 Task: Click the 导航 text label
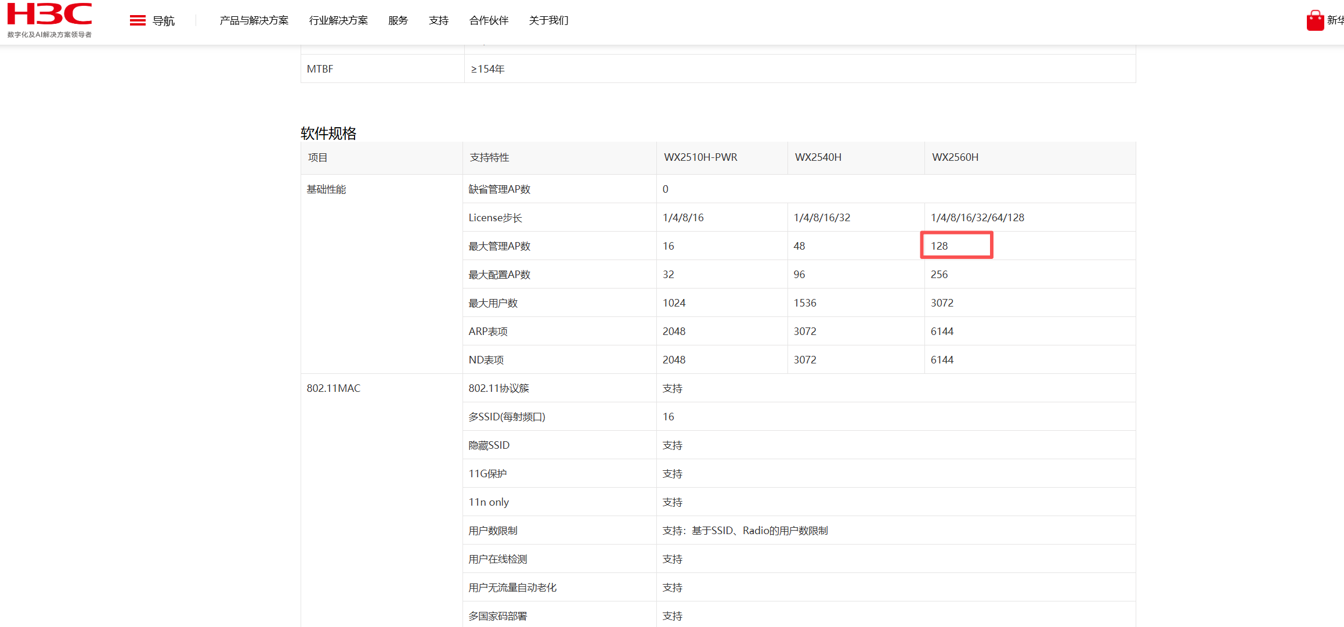[164, 21]
